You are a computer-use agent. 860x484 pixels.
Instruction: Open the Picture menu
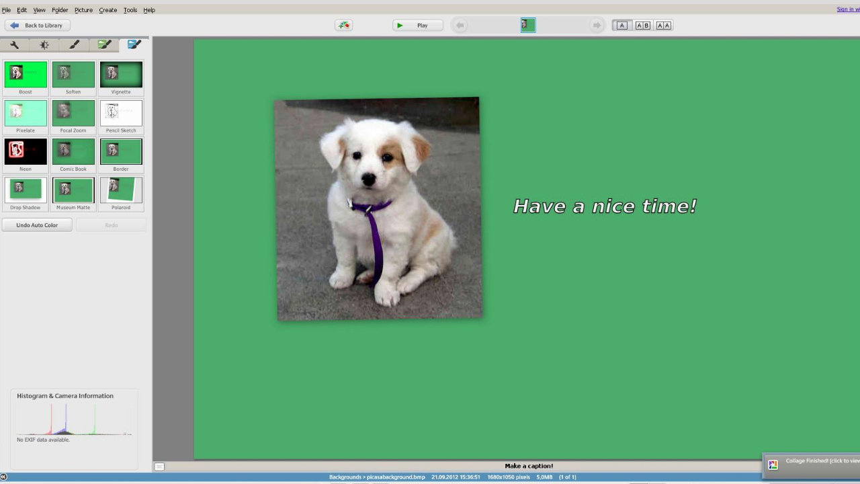[x=83, y=10]
